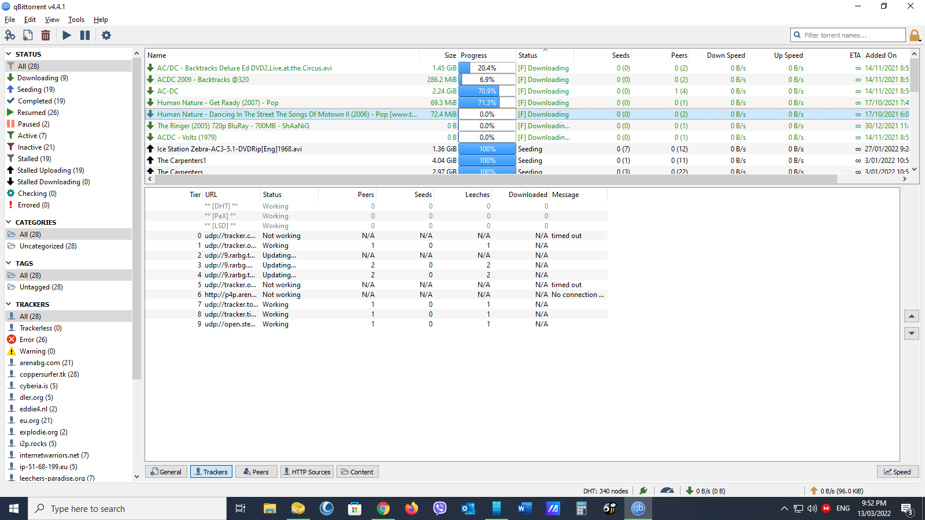Click the Add torrent link toolbar icon
The image size is (925, 520).
point(10,35)
